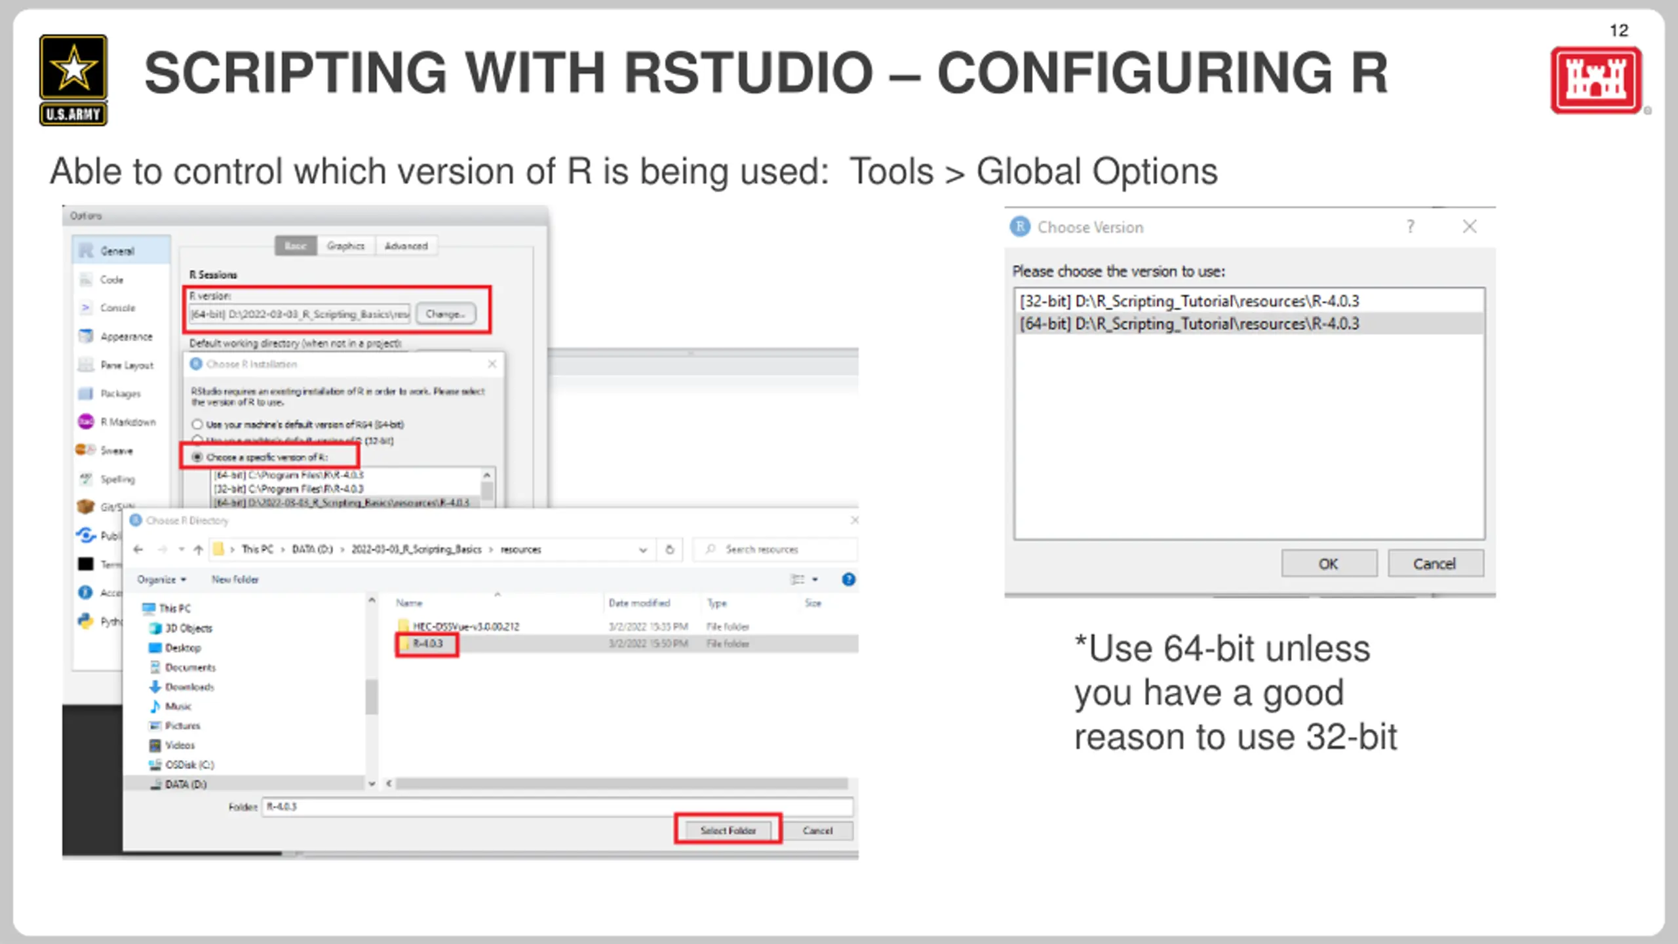Refresh the resources folder listing
Image resolution: width=1678 pixels, height=944 pixels.
(669, 549)
